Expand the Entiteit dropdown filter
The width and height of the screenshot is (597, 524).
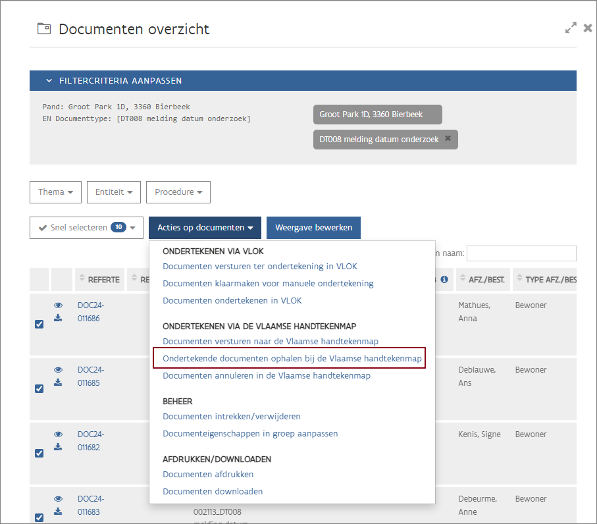[113, 192]
